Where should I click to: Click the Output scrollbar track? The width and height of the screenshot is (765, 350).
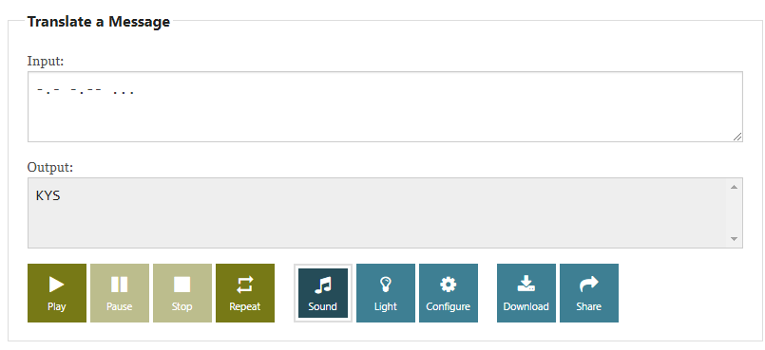point(734,212)
